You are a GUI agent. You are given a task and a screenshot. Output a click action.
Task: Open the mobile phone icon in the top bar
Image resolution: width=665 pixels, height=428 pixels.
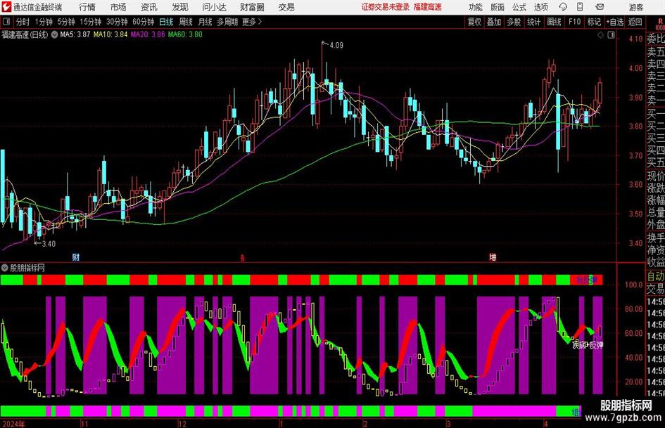580,7
